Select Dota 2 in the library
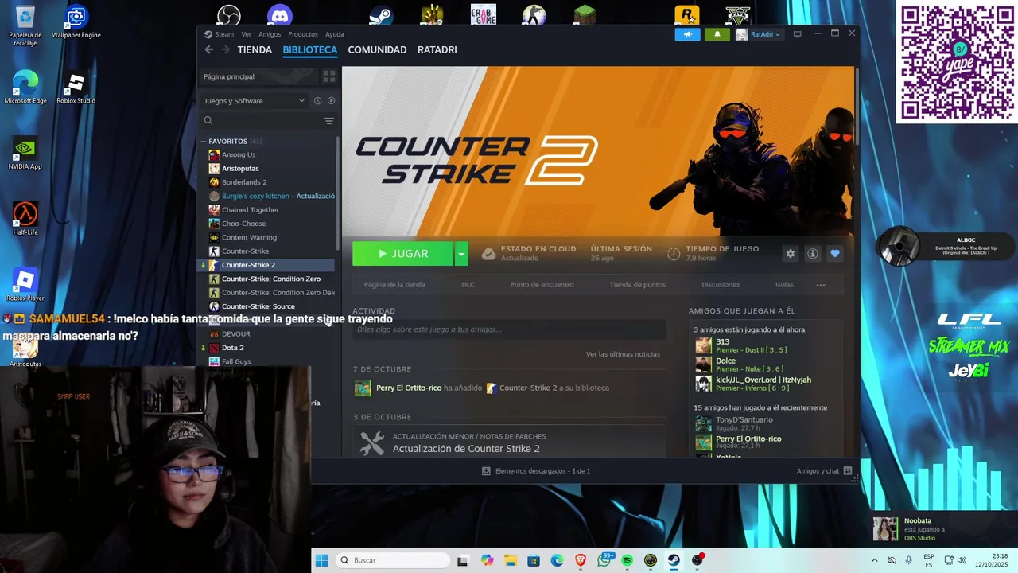The height and width of the screenshot is (573, 1018). pyautogui.click(x=232, y=348)
